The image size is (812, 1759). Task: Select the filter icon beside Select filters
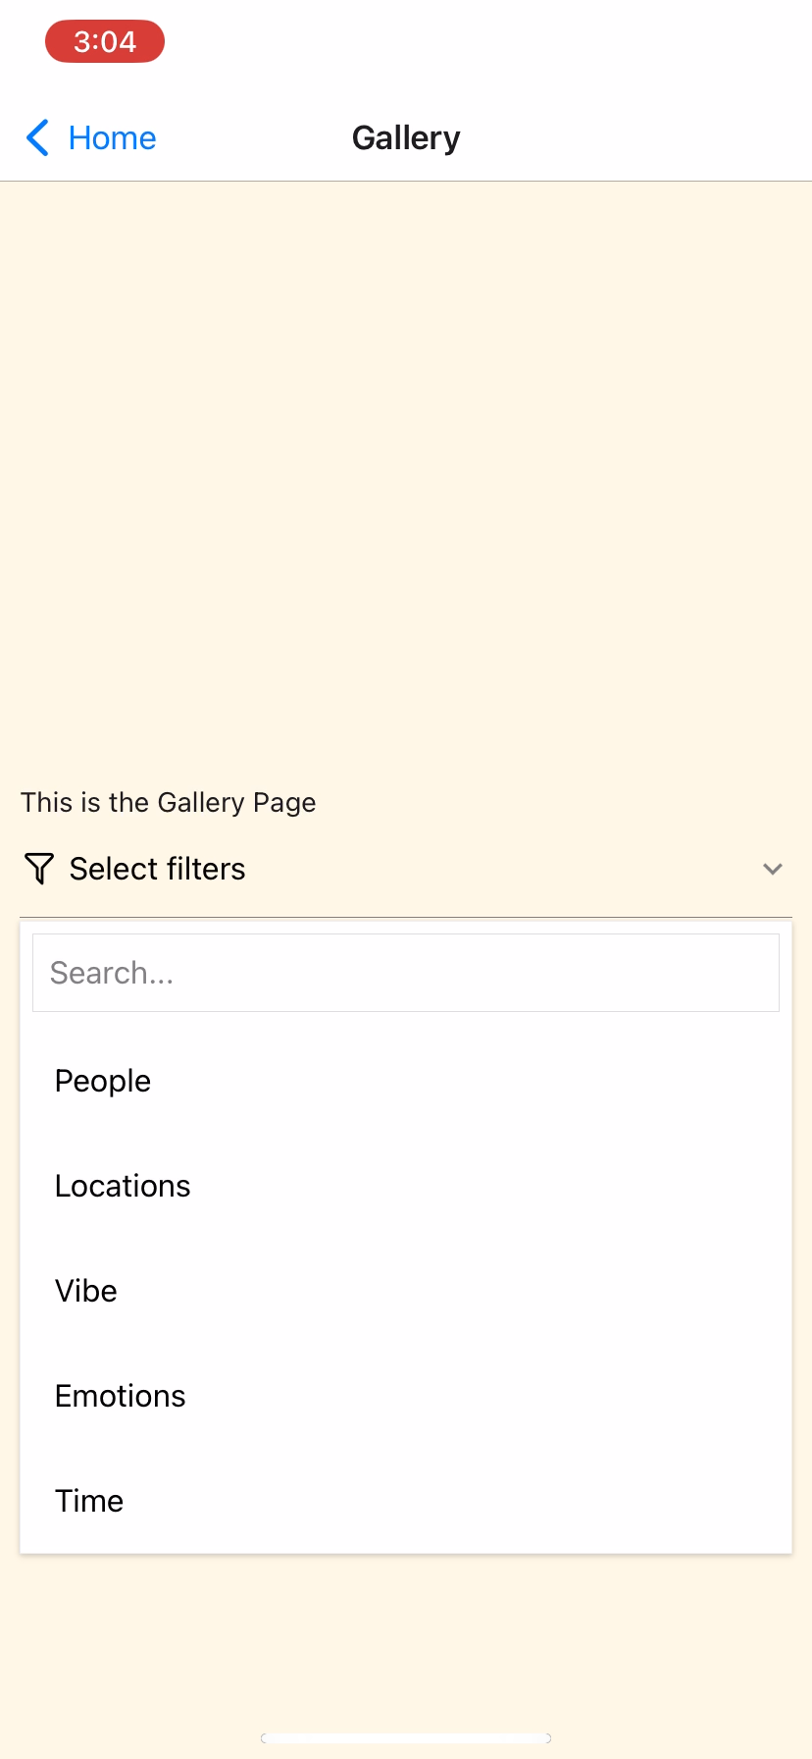[38, 868]
